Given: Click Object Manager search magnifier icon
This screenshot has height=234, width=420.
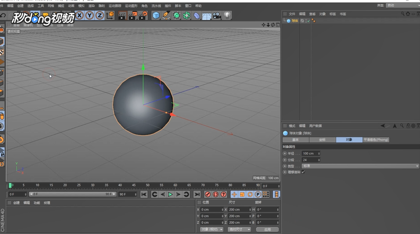Looking at the screenshot, I should tap(402, 14).
